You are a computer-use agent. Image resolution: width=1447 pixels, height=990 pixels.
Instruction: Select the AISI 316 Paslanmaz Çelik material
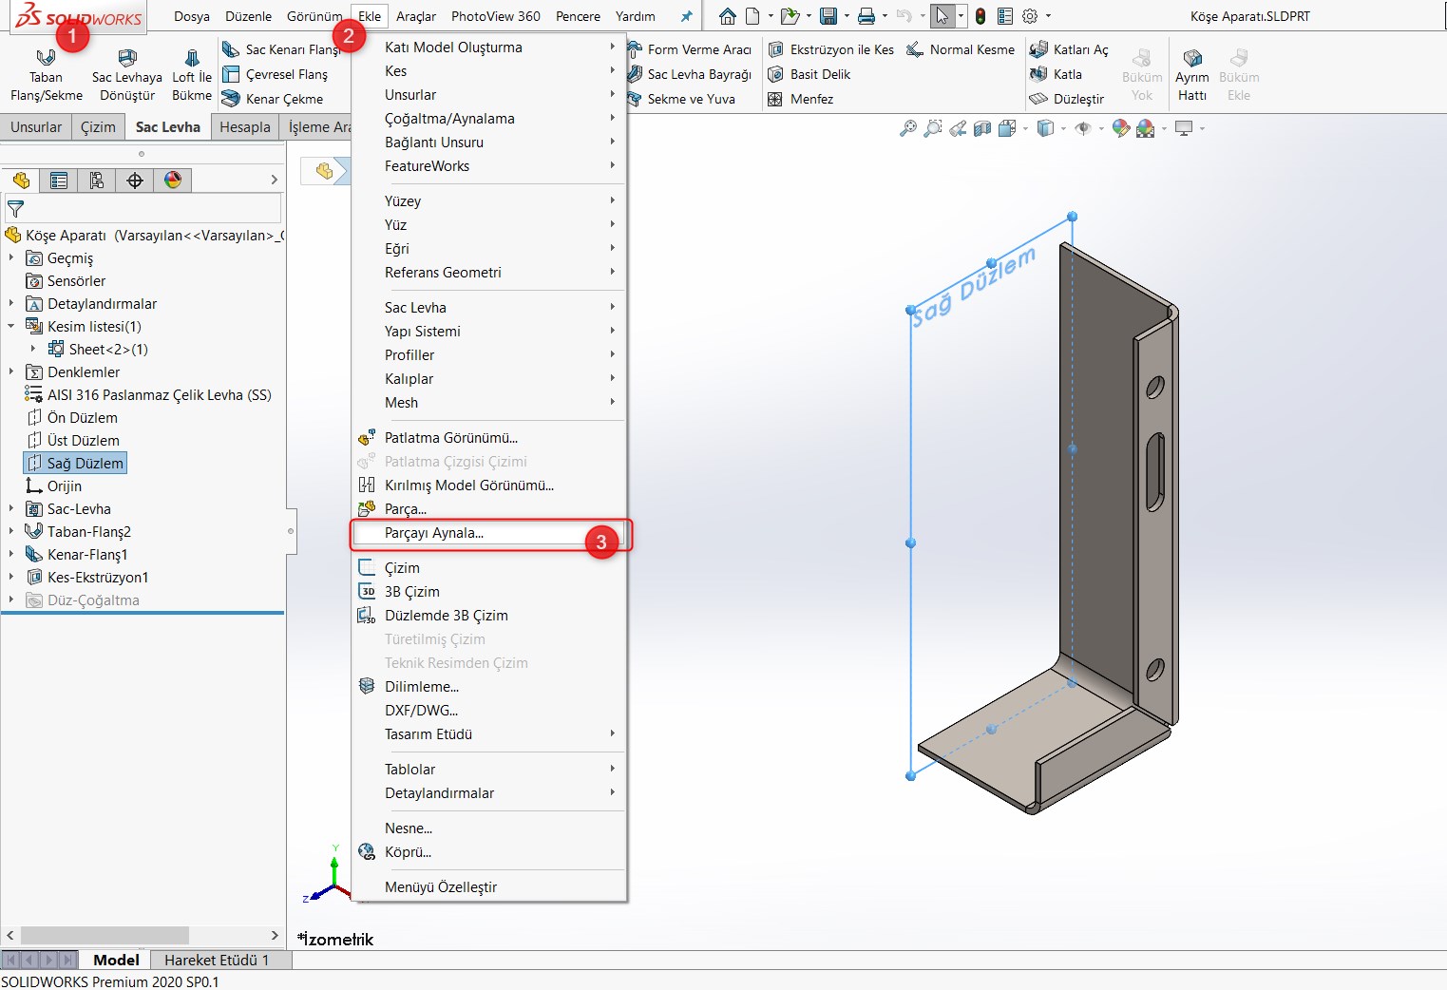[x=148, y=394]
